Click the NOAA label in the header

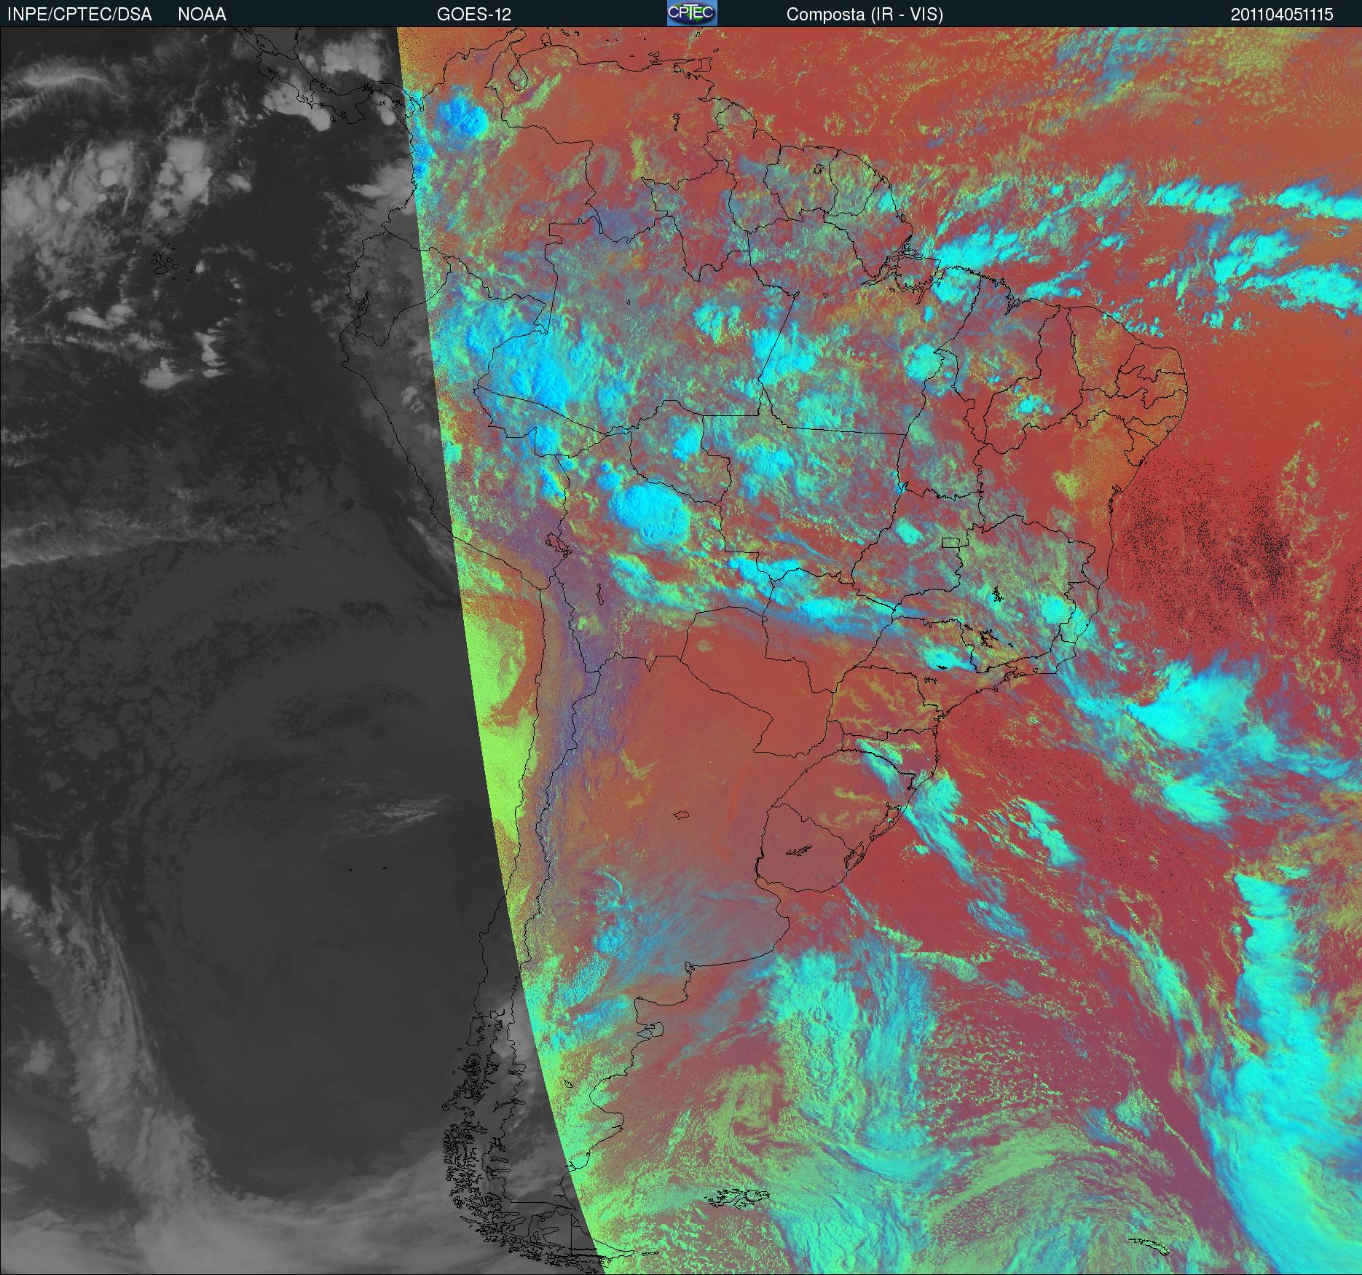[202, 15]
